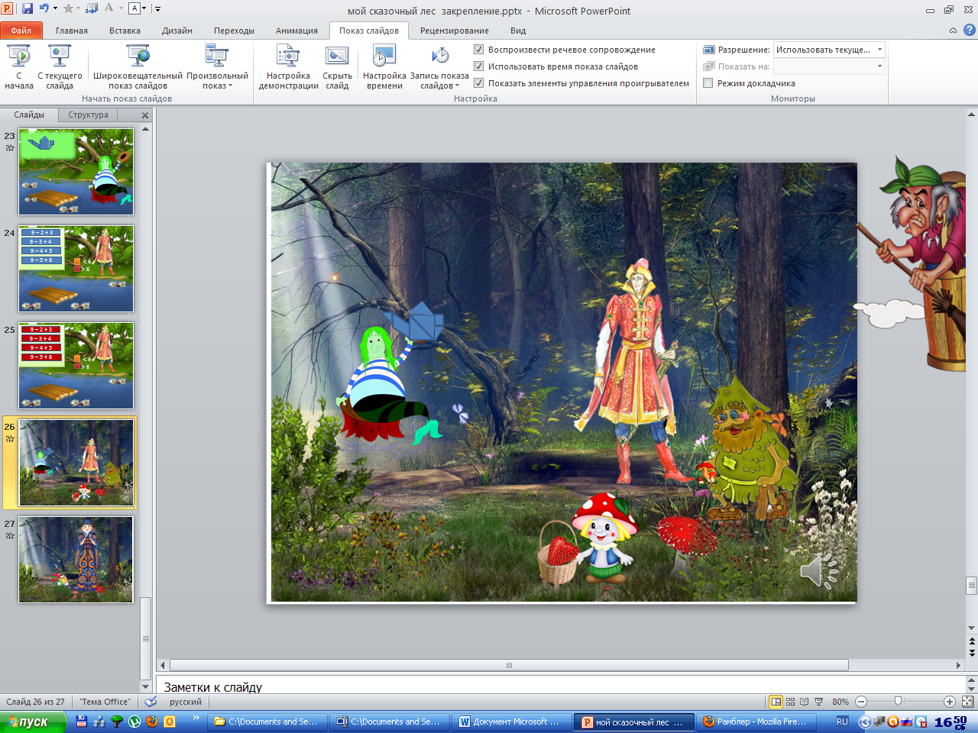This screenshot has width=978, height=733.
Task: Open Разрешение resolution combo box
Action: click(x=829, y=50)
